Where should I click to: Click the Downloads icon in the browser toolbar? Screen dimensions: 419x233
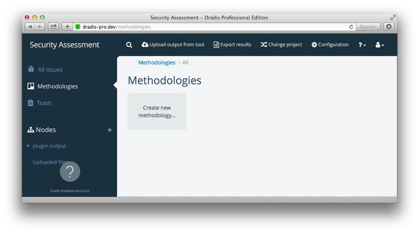(389, 27)
